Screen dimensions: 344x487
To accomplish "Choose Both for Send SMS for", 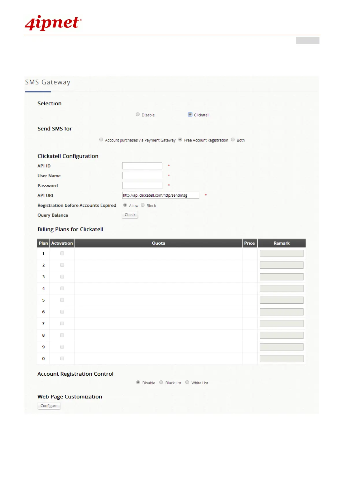I will coord(233,140).
